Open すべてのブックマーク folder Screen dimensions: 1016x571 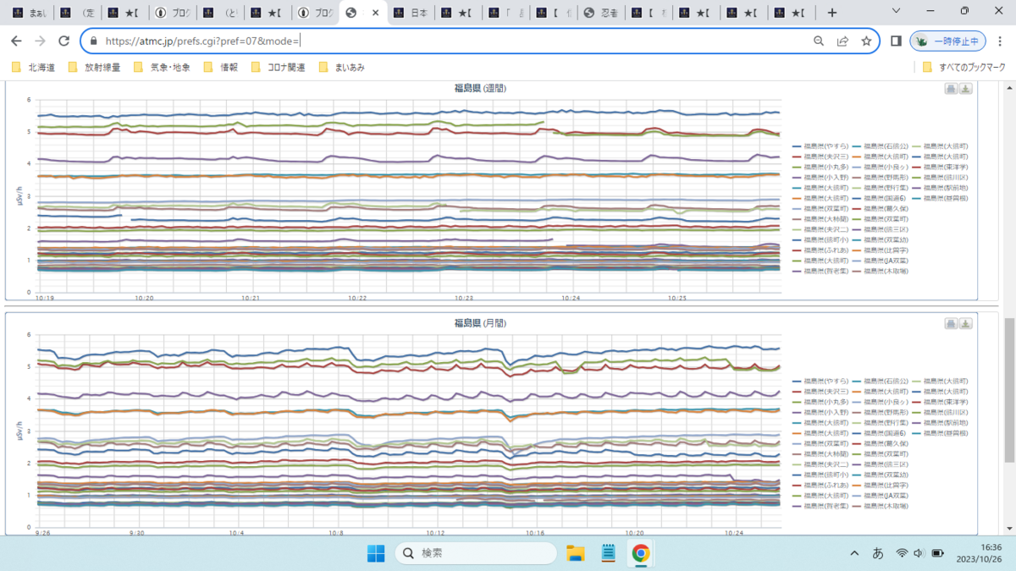point(964,67)
